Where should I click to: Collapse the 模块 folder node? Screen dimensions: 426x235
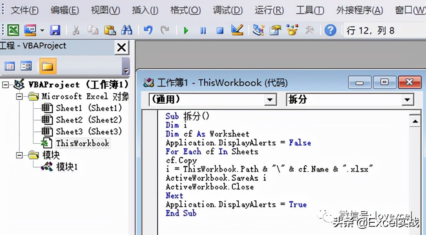click(19, 155)
